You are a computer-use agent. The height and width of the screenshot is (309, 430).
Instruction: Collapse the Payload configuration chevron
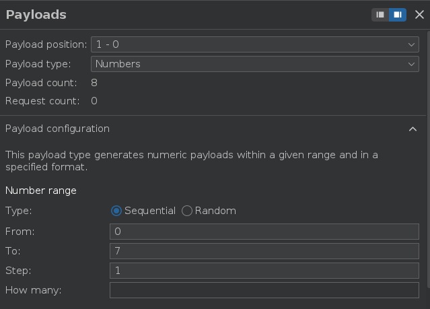tap(413, 129)
